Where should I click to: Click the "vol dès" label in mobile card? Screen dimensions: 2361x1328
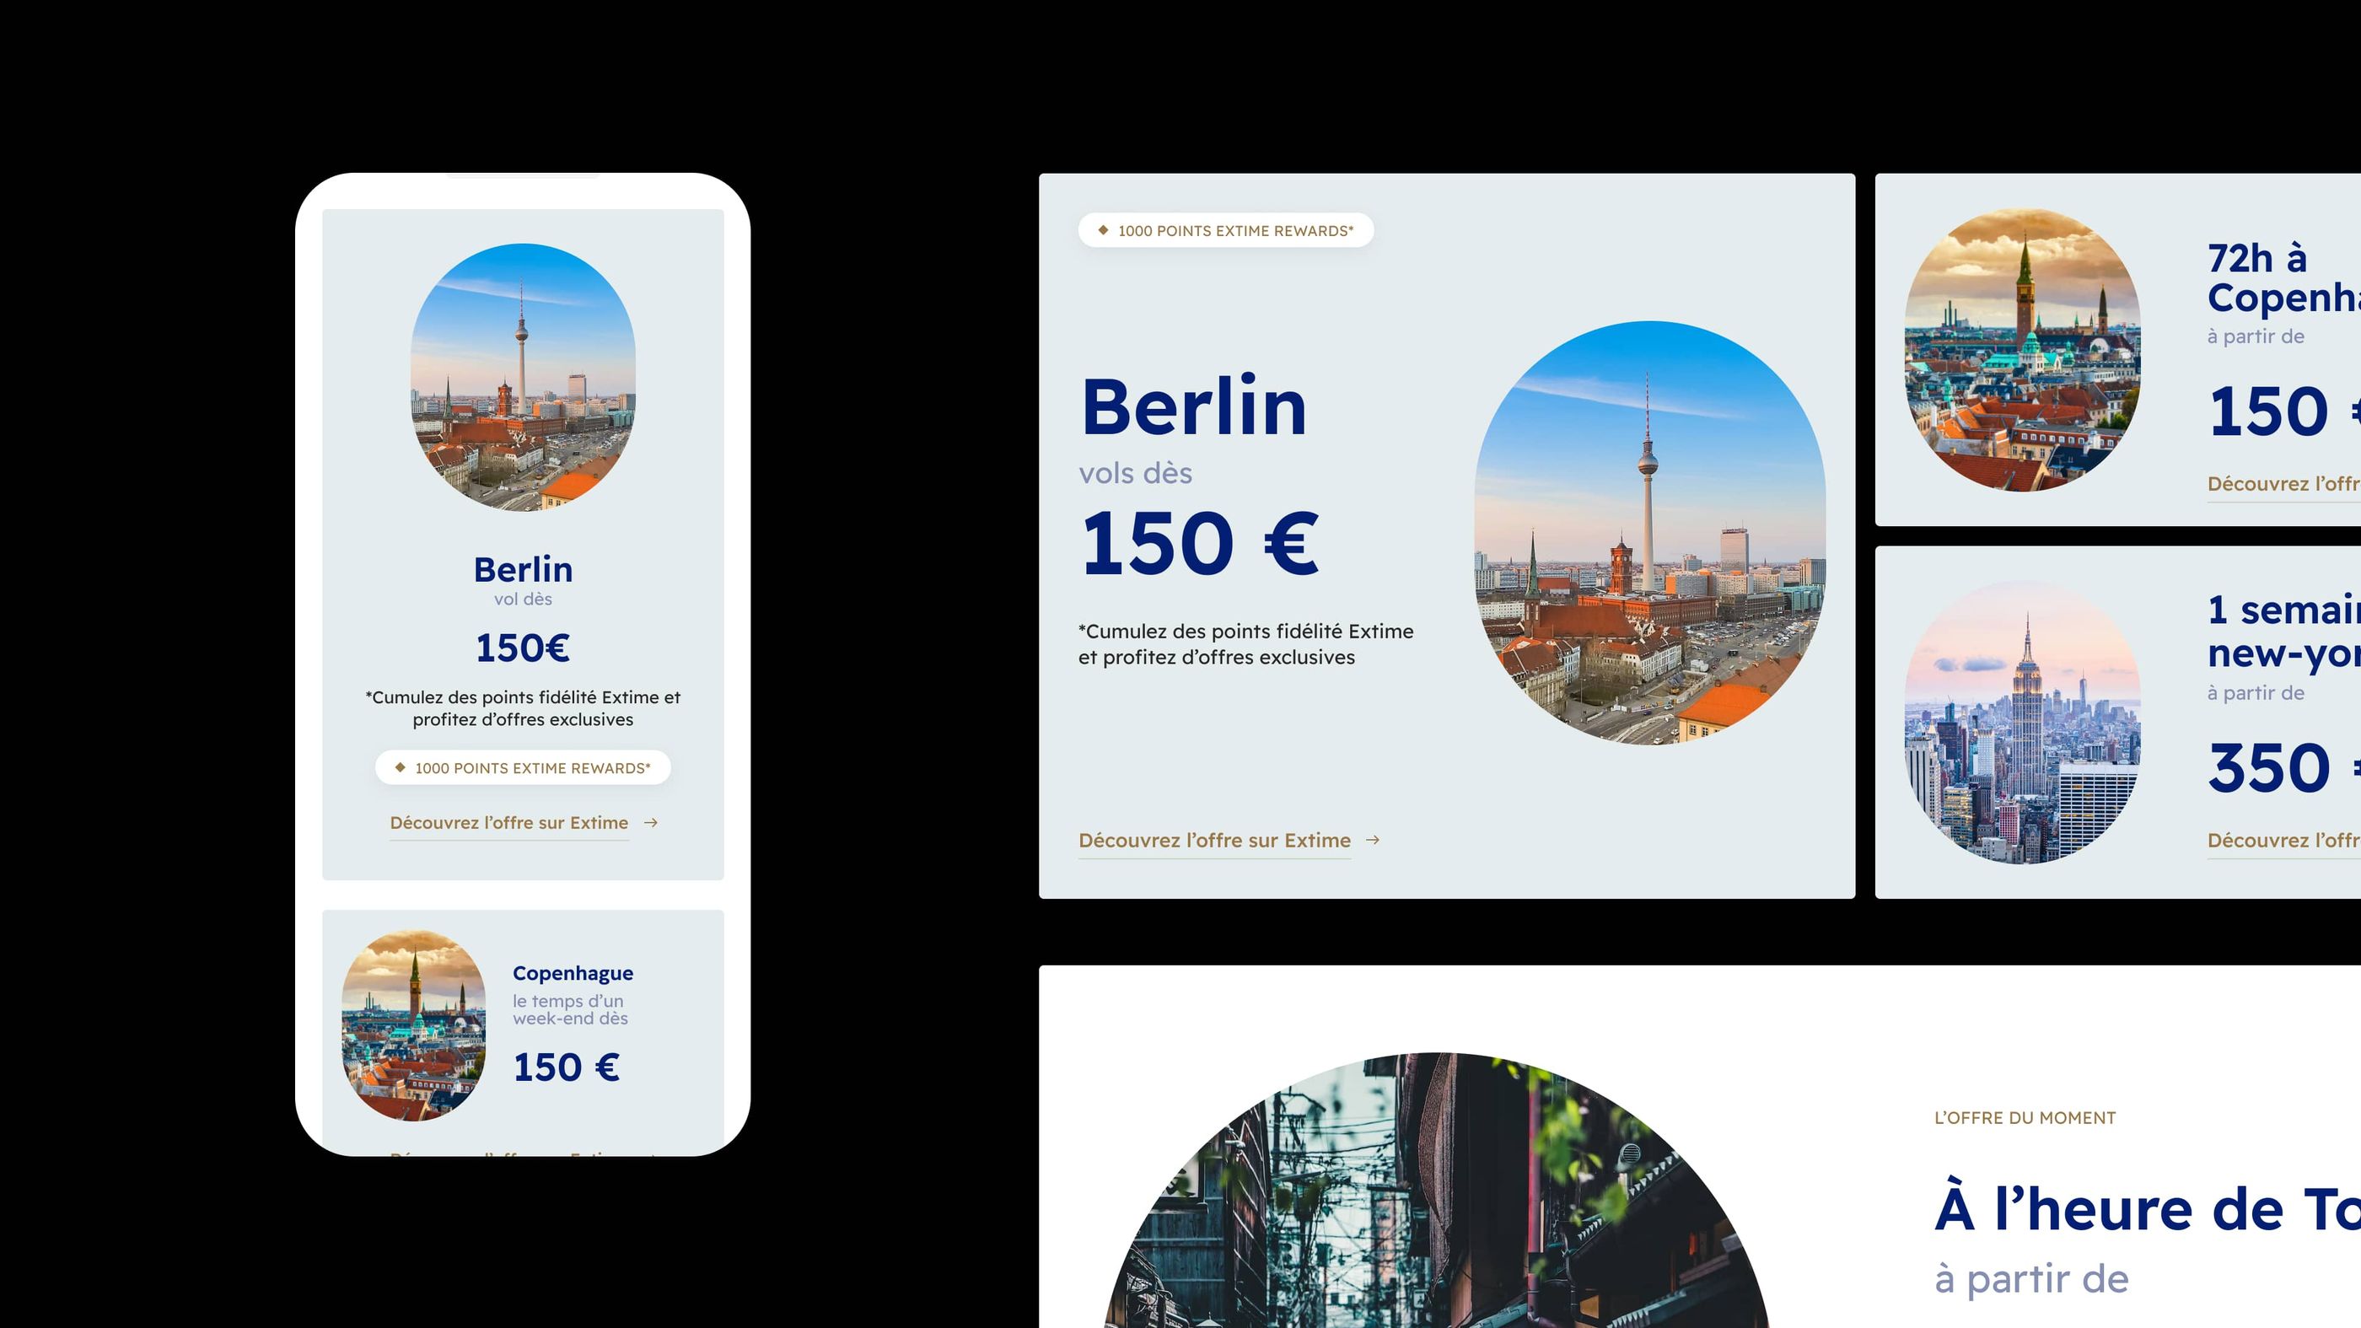point(524,599)
